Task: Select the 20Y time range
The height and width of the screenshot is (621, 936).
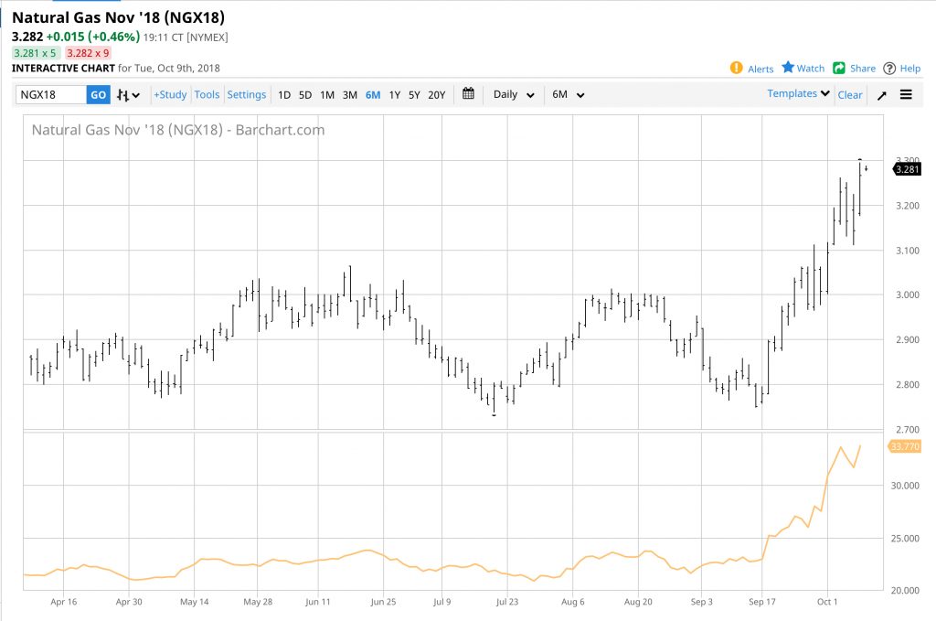Action: (437, 95)
